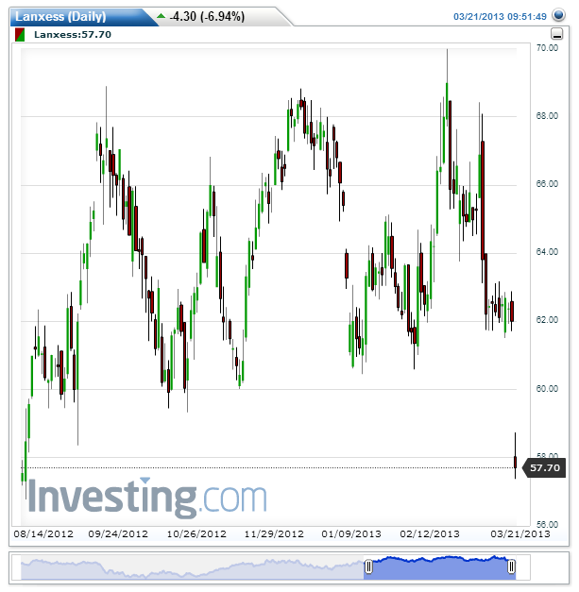Click the 62.00 price axis label
The height and width of the screenshot is (592, 579).
coord(547,319)
